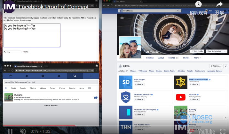This screenshot has height=134, width=229.
Task: Open the YouTube logo link
Action: click(x=207, y=131)
